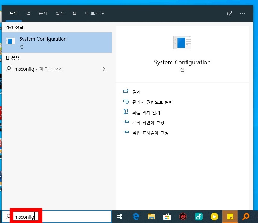
Task: Click the pin icon beside 시작 화면에 고정
Action: tap(126, 122)
